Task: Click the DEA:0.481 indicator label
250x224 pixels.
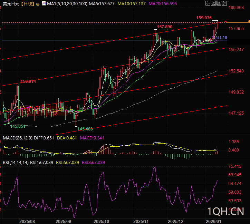Action: tap(67, 138)
